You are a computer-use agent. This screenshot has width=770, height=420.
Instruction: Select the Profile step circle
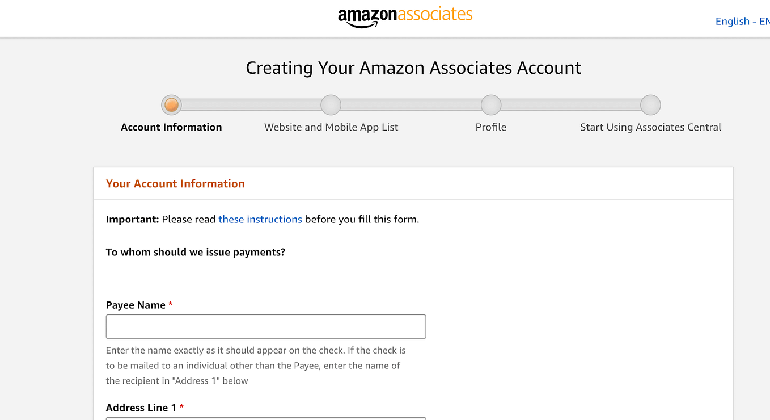point(490,104)
